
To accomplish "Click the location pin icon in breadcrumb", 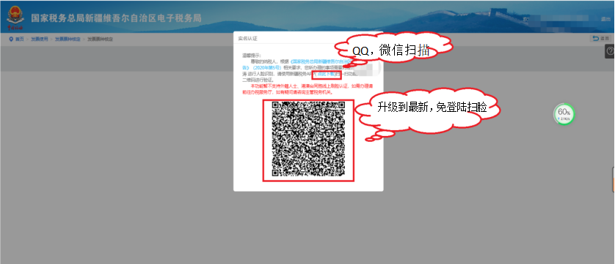I will (11, 39).
